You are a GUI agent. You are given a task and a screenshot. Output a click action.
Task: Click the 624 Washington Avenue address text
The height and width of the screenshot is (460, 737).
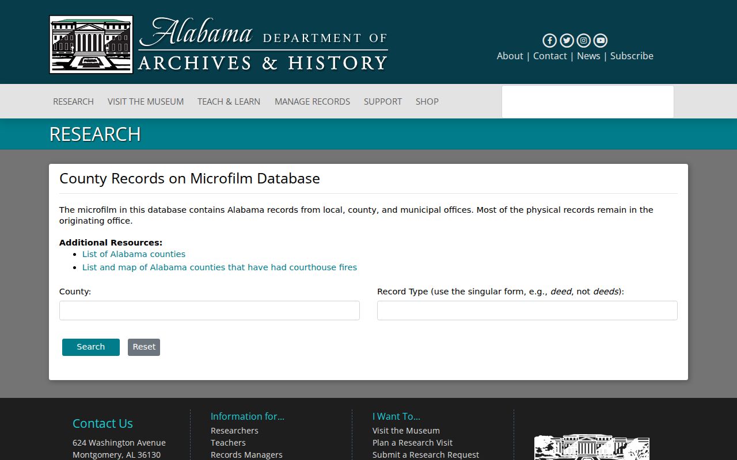pyautogui.click(x=119, y=443)
